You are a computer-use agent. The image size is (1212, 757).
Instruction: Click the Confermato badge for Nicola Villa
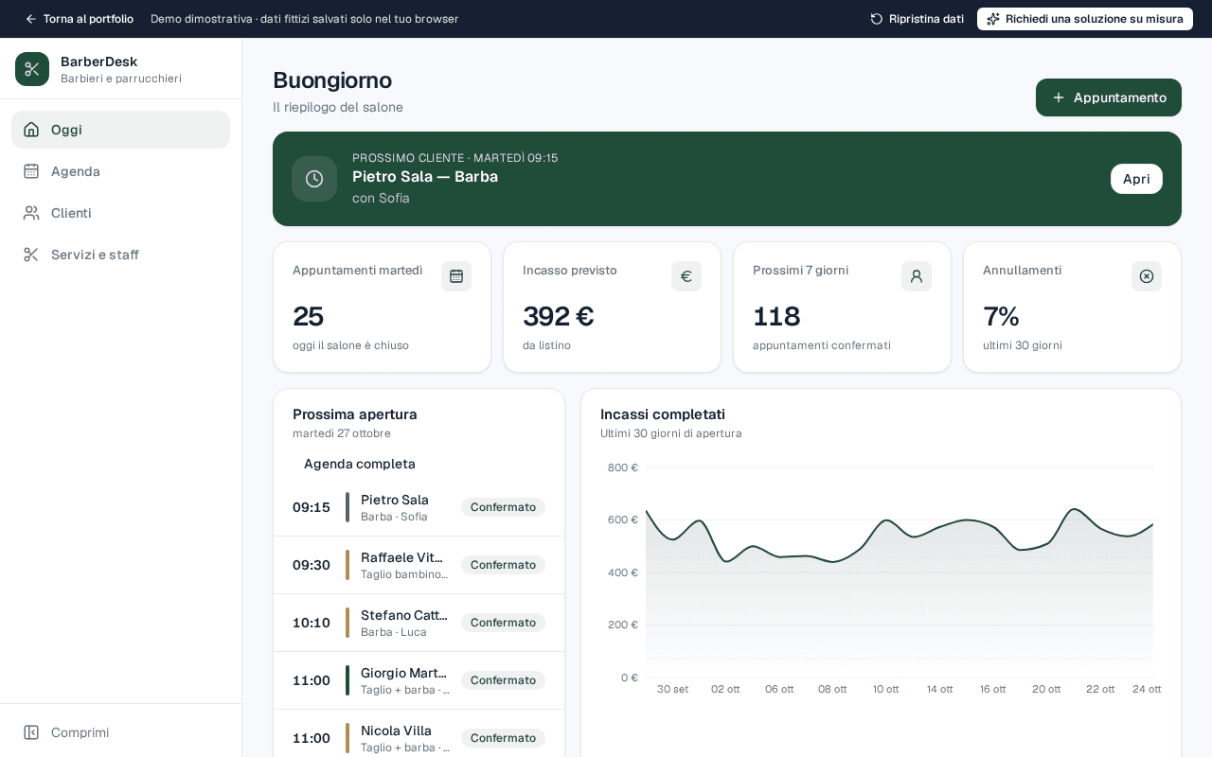pyautogui.click(x=503, y=738)
